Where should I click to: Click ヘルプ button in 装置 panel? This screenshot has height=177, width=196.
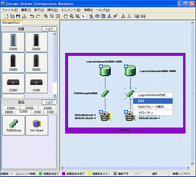tap(49, 29)
